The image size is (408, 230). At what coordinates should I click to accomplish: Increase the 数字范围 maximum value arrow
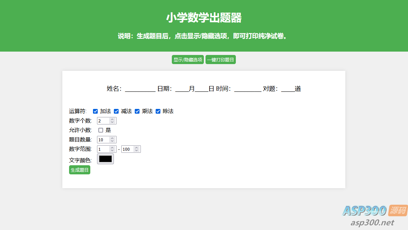[x=136, y=147]
